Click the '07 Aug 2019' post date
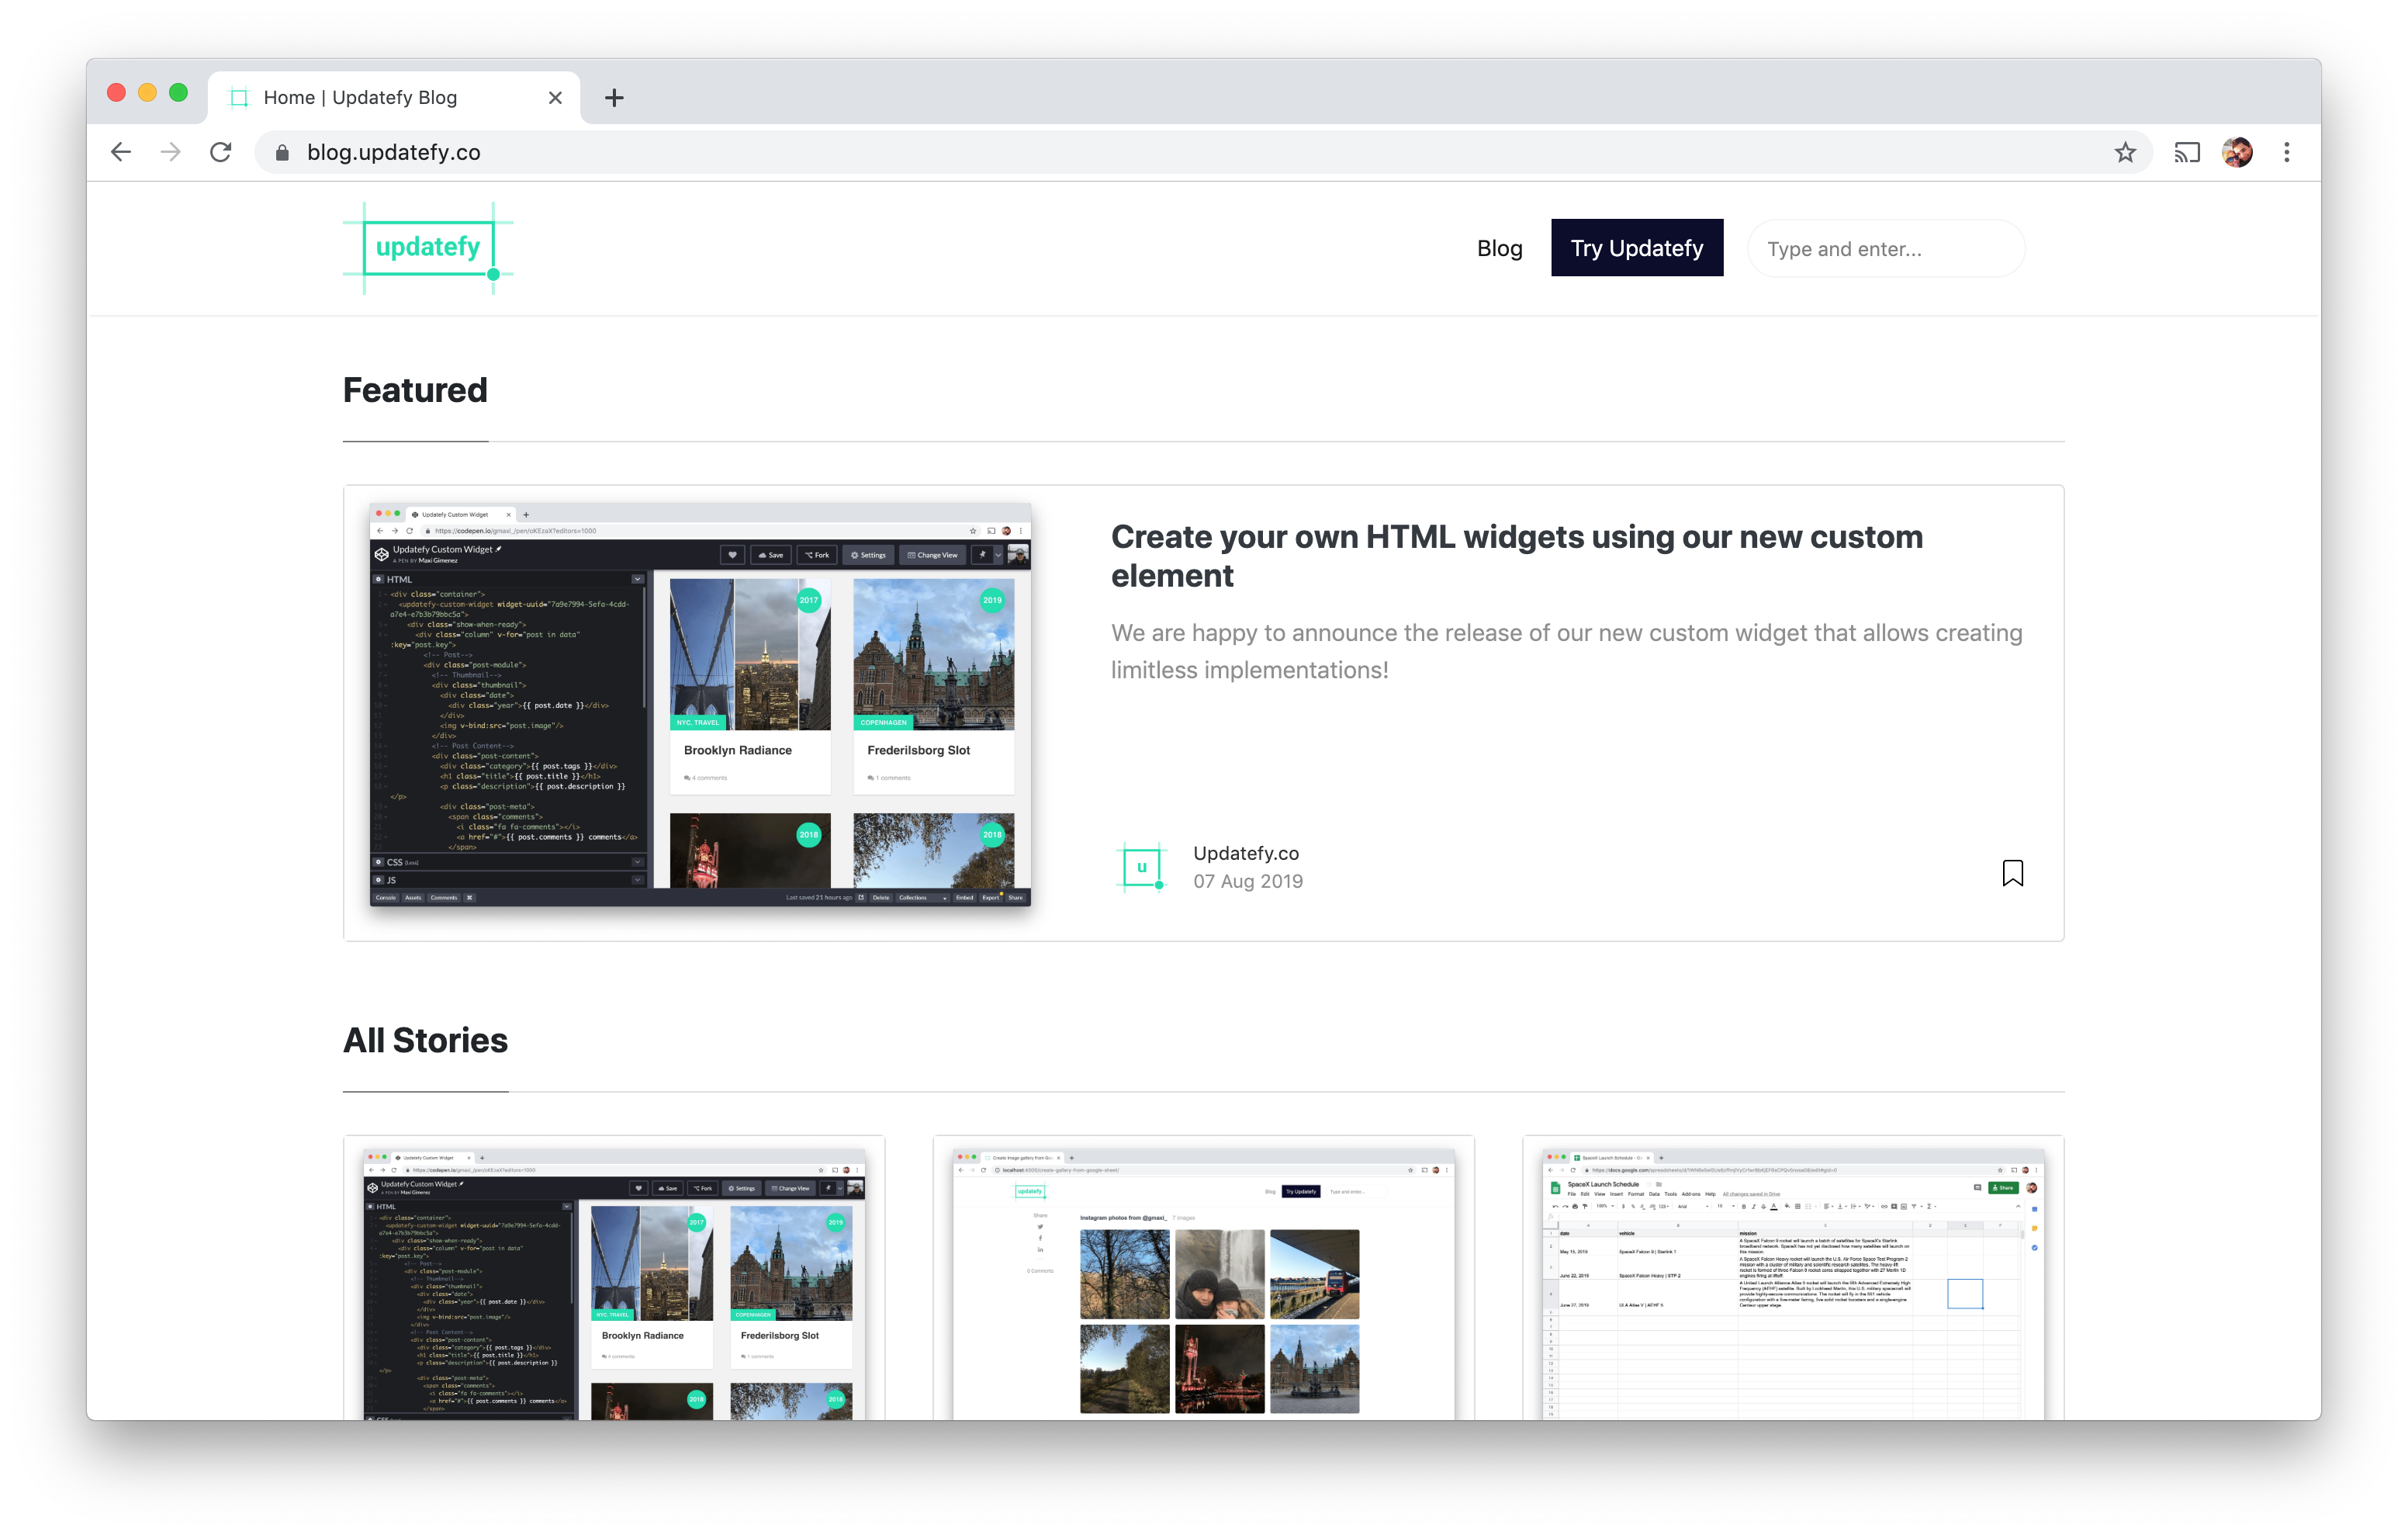The height and width of the screenshot is (1535, 2408). click(x=1247, y=881)
